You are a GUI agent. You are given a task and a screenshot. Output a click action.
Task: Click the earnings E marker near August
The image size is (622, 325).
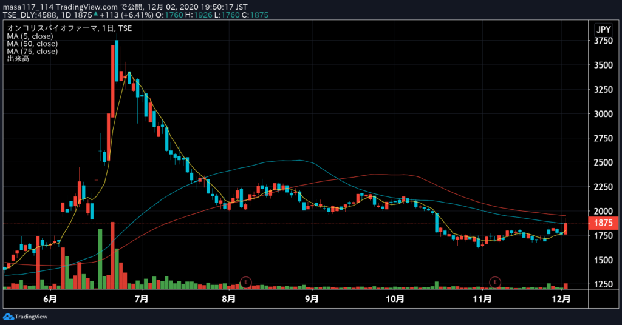246,282
